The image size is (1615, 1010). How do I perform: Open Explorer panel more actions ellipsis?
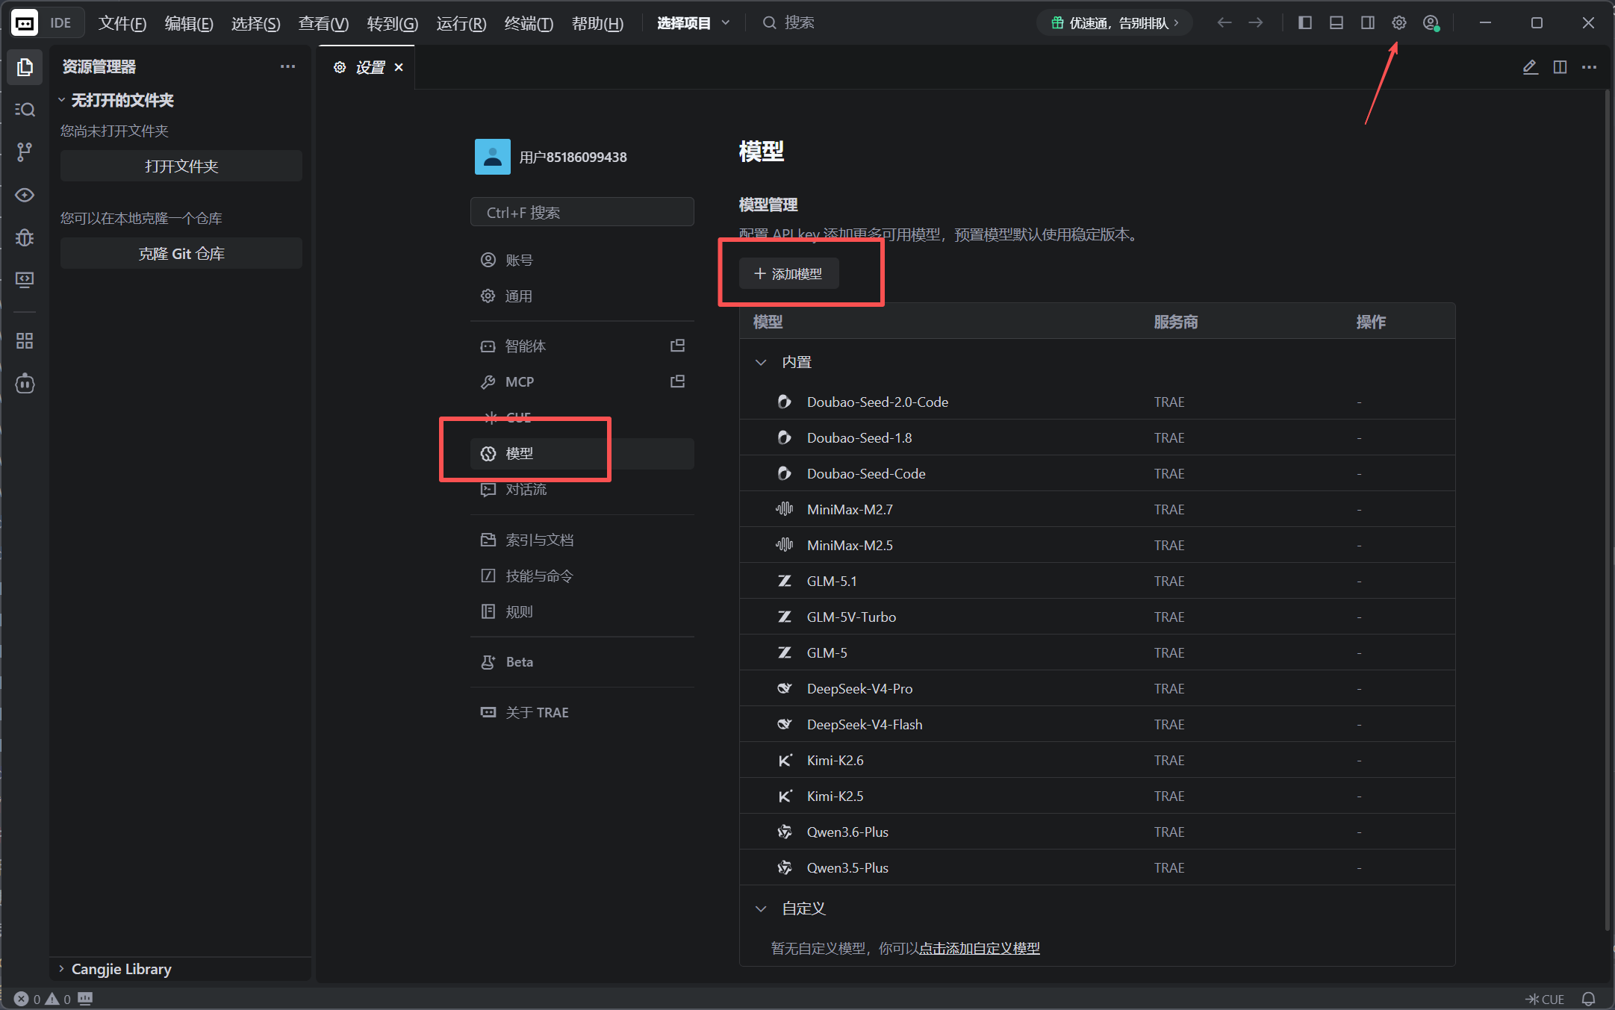click(x=287, y=66)
